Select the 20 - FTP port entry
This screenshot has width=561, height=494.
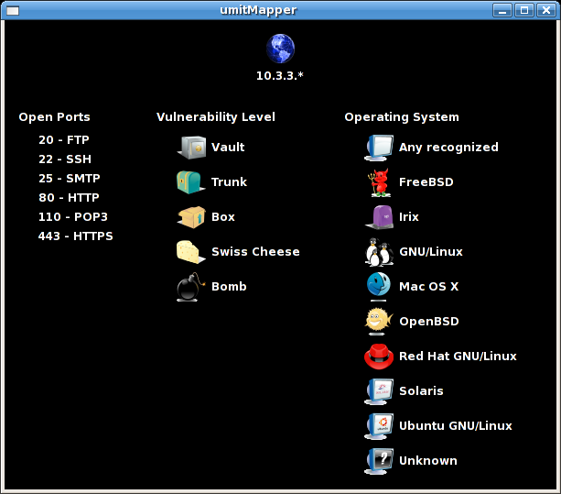[x=64, y=139]
